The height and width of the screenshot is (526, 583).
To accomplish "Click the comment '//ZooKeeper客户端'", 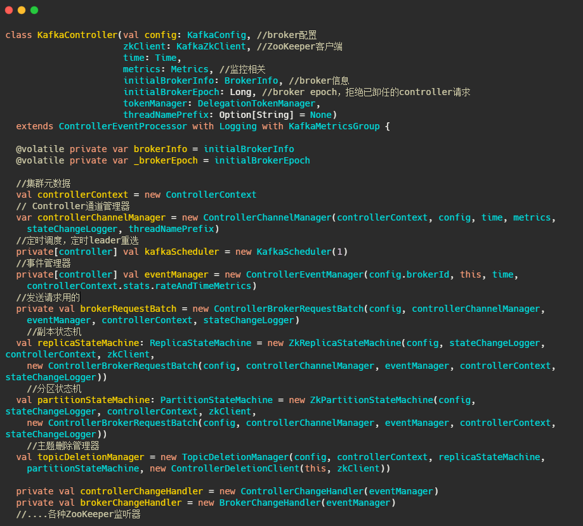I will click(x=299, y=46).
